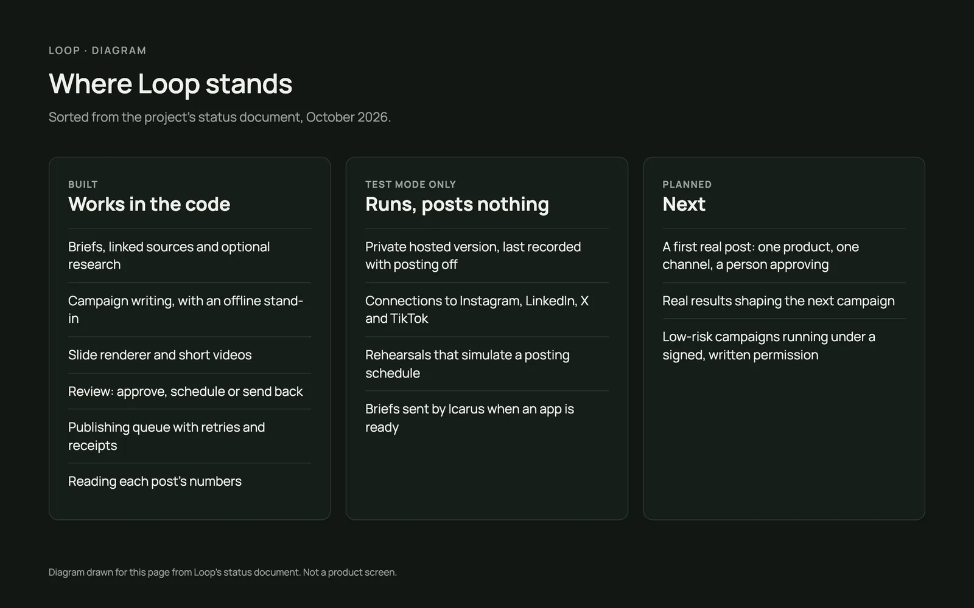974x608 pixels.
Task: Select 'Connections to Instagram, LinkedIn, X and TikTok'
Action: pyautogui.click(x=486, y=309)
